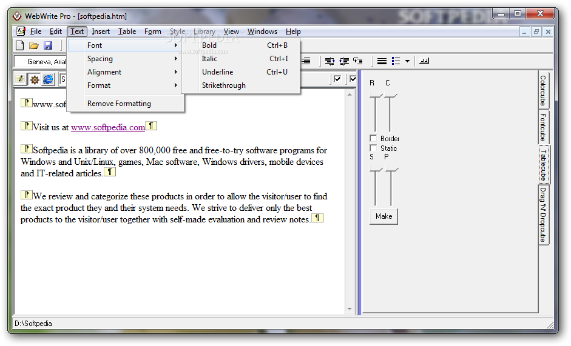Expand the Font submenu
The height and width of the screenshot is (346, 571).
[126, 45]
